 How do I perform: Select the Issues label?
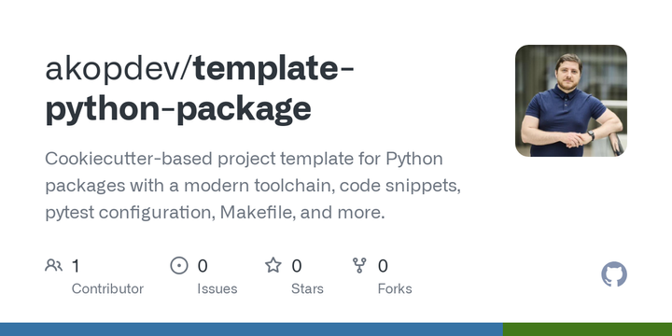tap(217, 288)
